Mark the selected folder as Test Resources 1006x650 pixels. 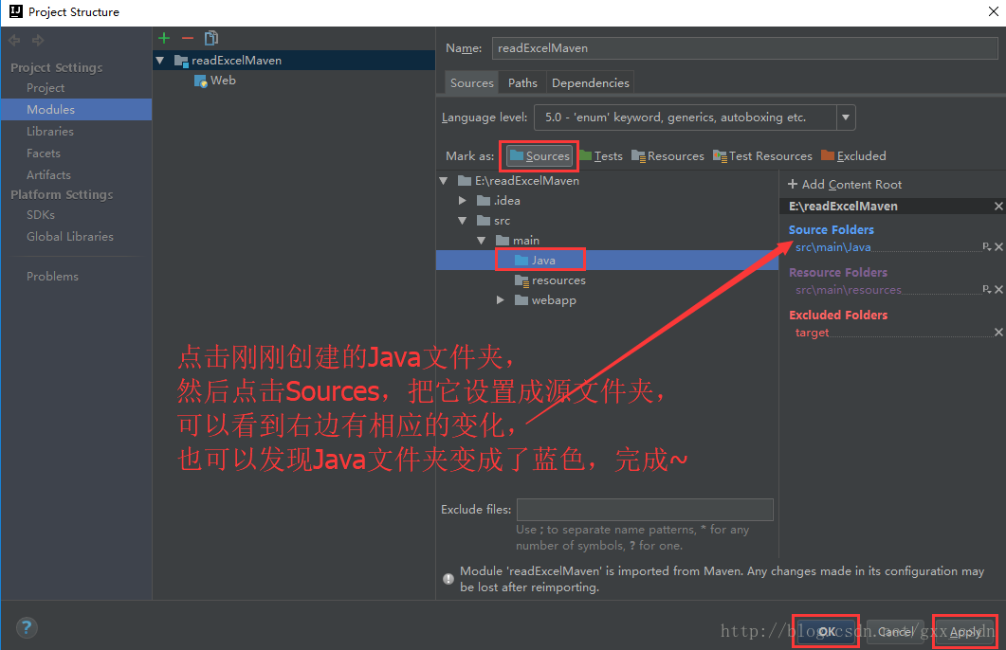tap(763, 155)
